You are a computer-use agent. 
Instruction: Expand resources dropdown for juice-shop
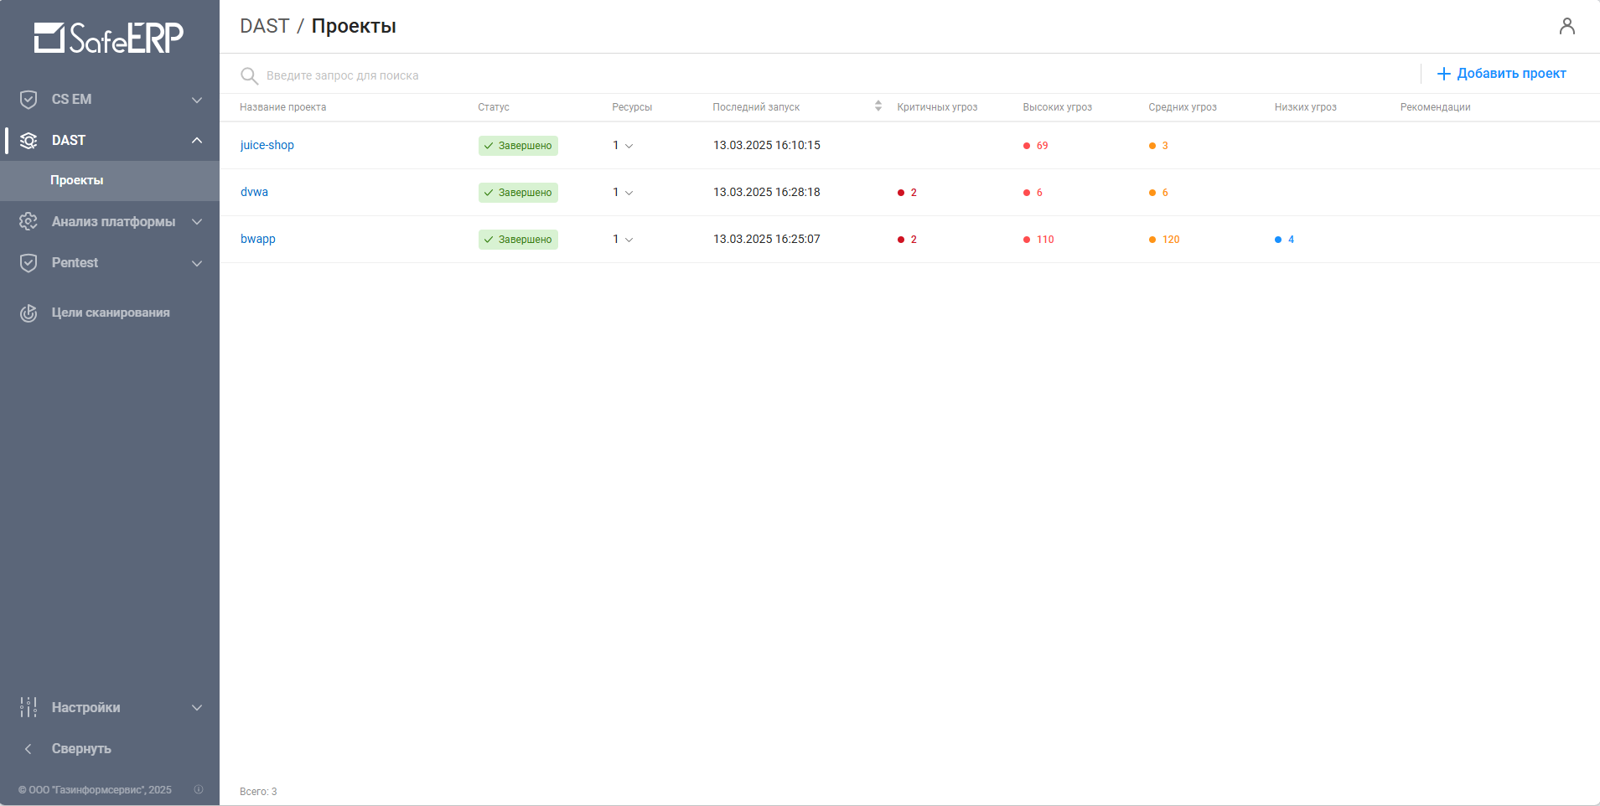tap(629, 146)
